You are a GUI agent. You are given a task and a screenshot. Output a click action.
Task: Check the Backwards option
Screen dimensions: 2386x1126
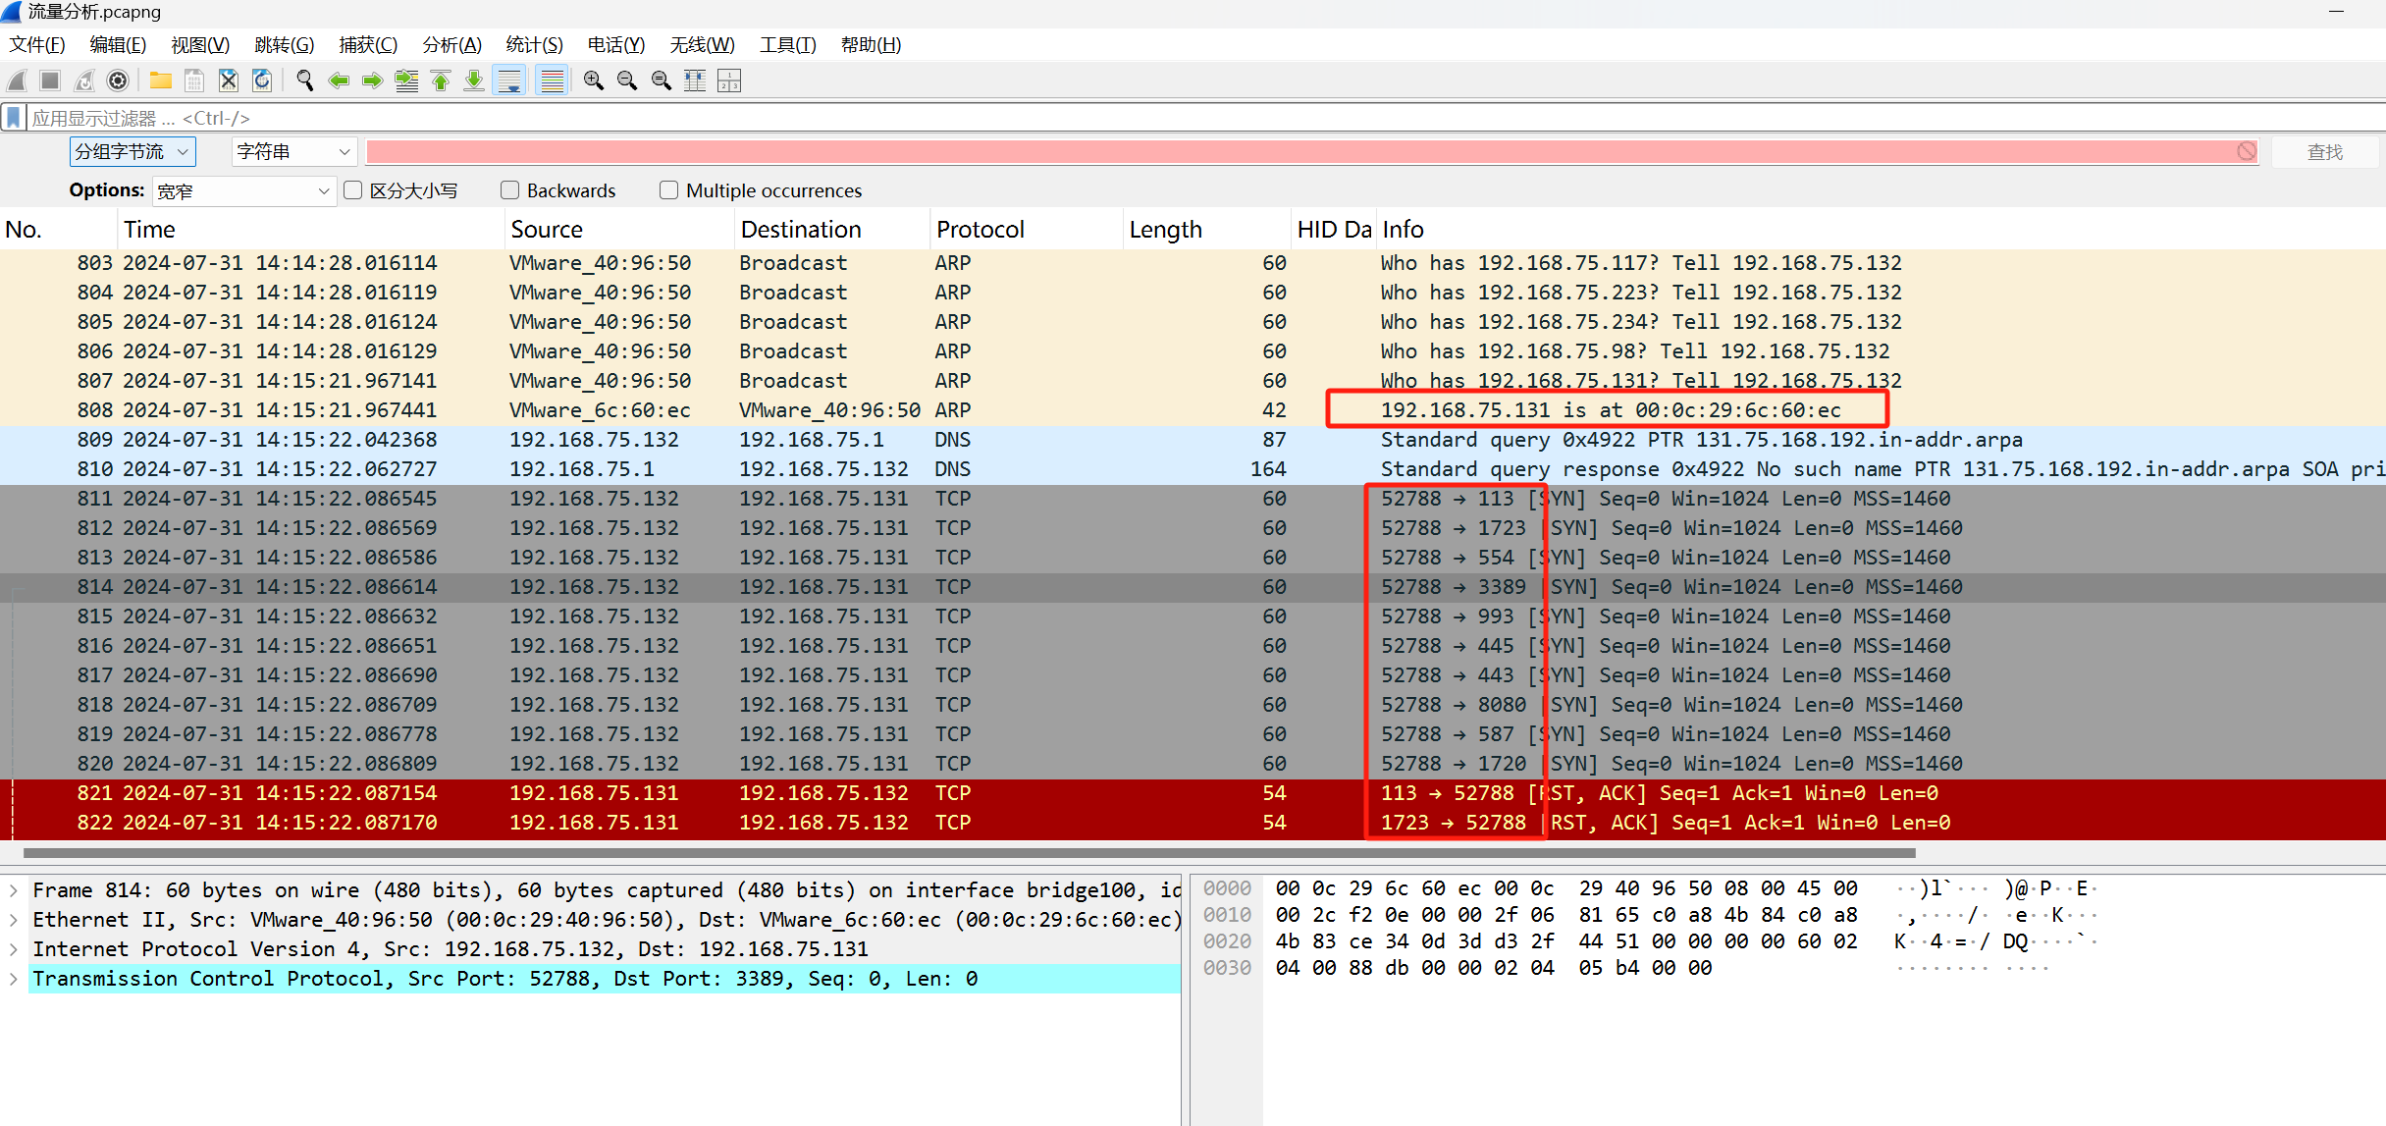[x=509, y=190]
